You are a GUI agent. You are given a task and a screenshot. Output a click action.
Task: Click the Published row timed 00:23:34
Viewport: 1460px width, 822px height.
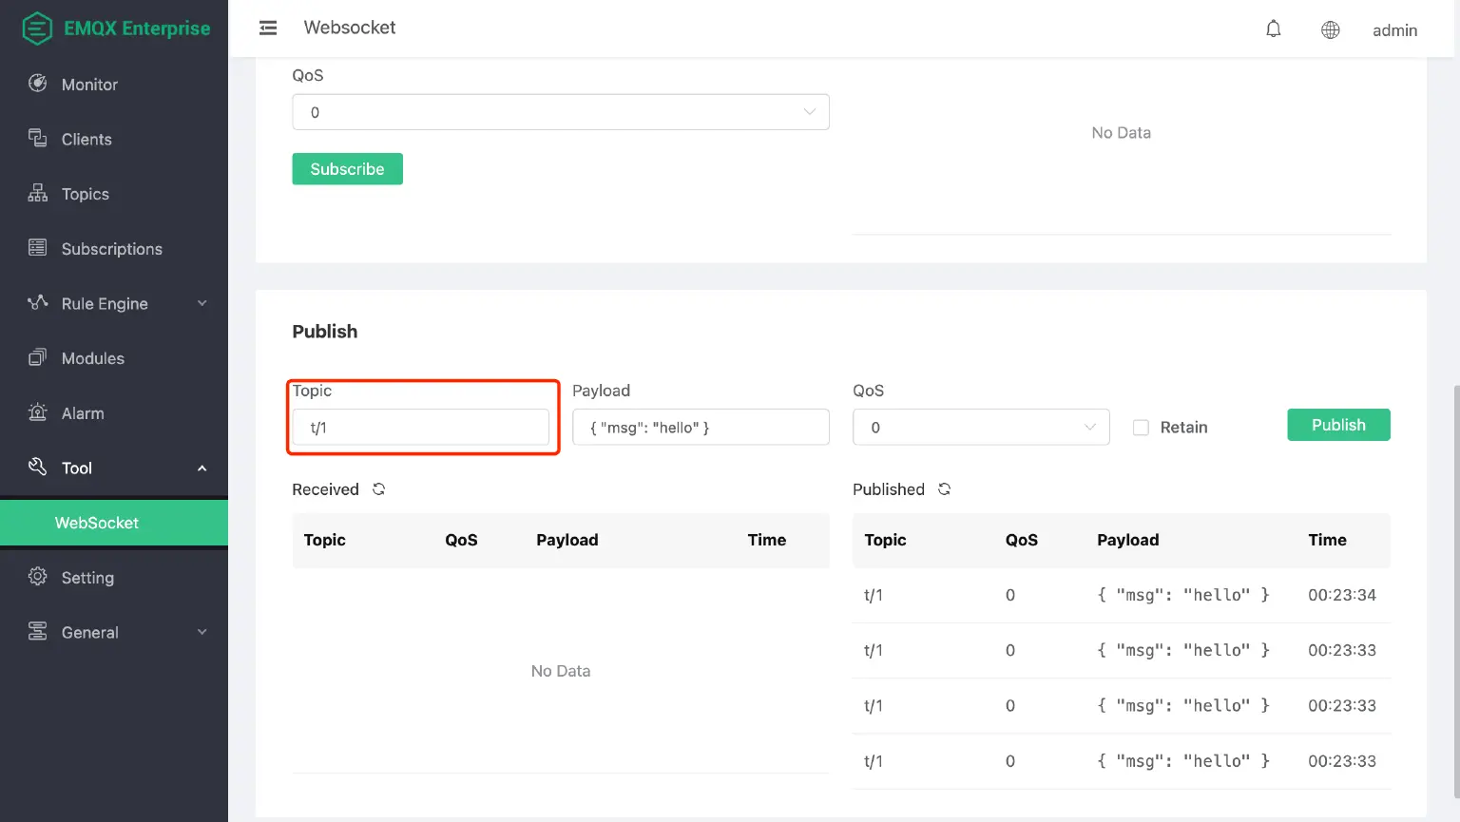[1122, 595]
